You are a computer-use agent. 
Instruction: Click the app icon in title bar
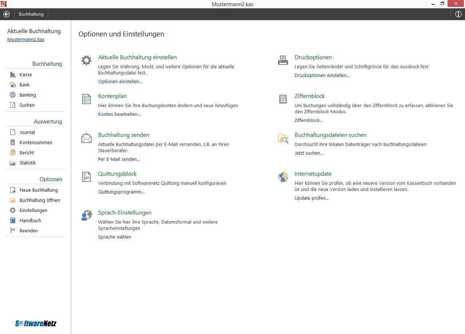(4, 4)
